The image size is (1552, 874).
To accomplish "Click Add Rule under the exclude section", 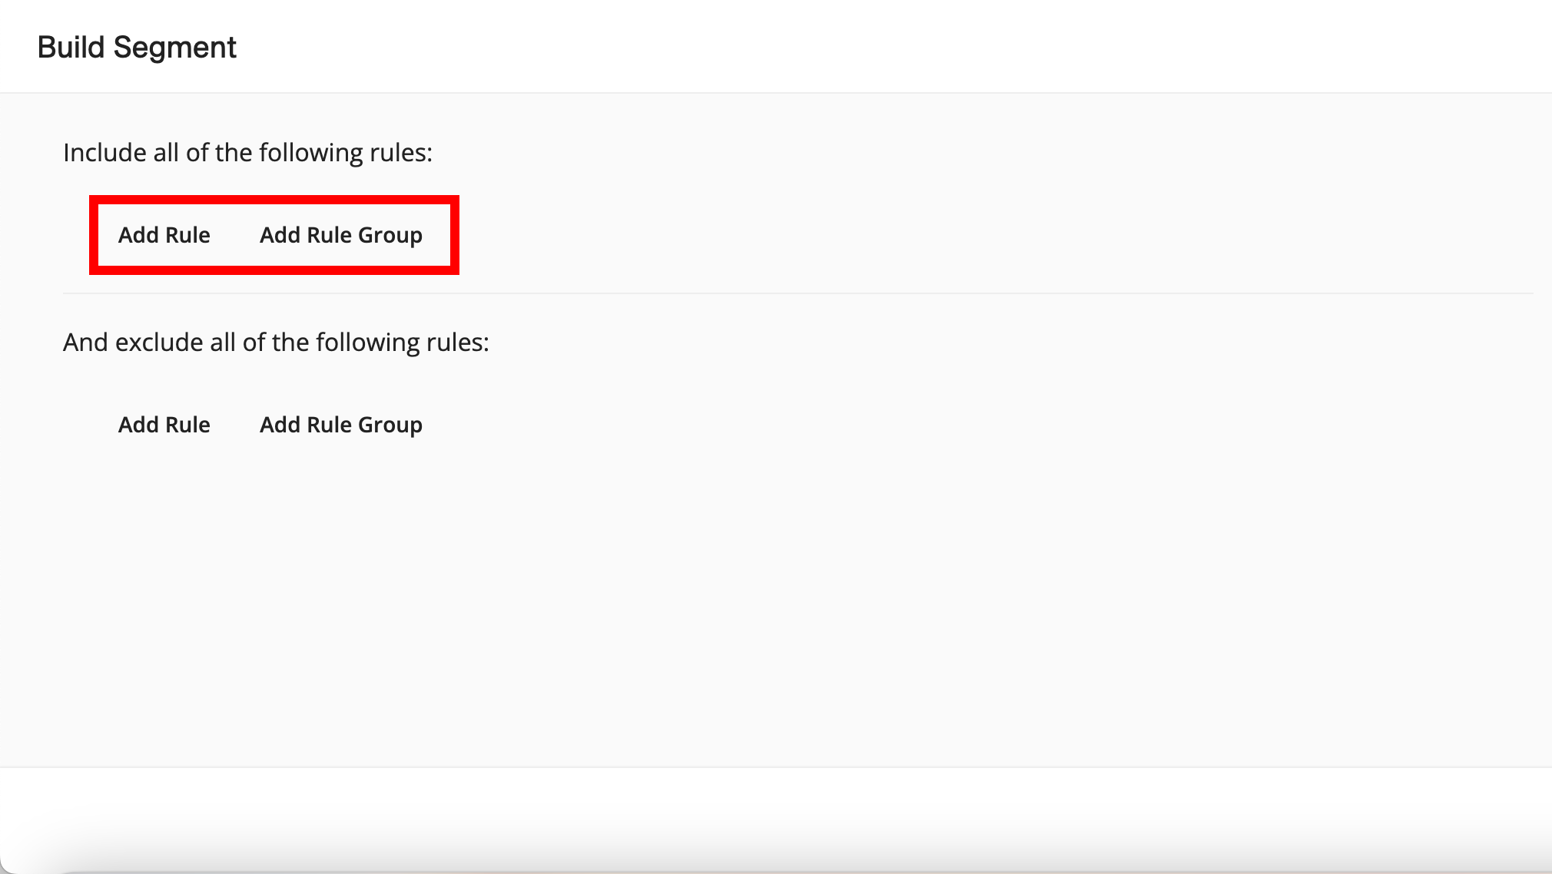I will [x=164, y=425].
